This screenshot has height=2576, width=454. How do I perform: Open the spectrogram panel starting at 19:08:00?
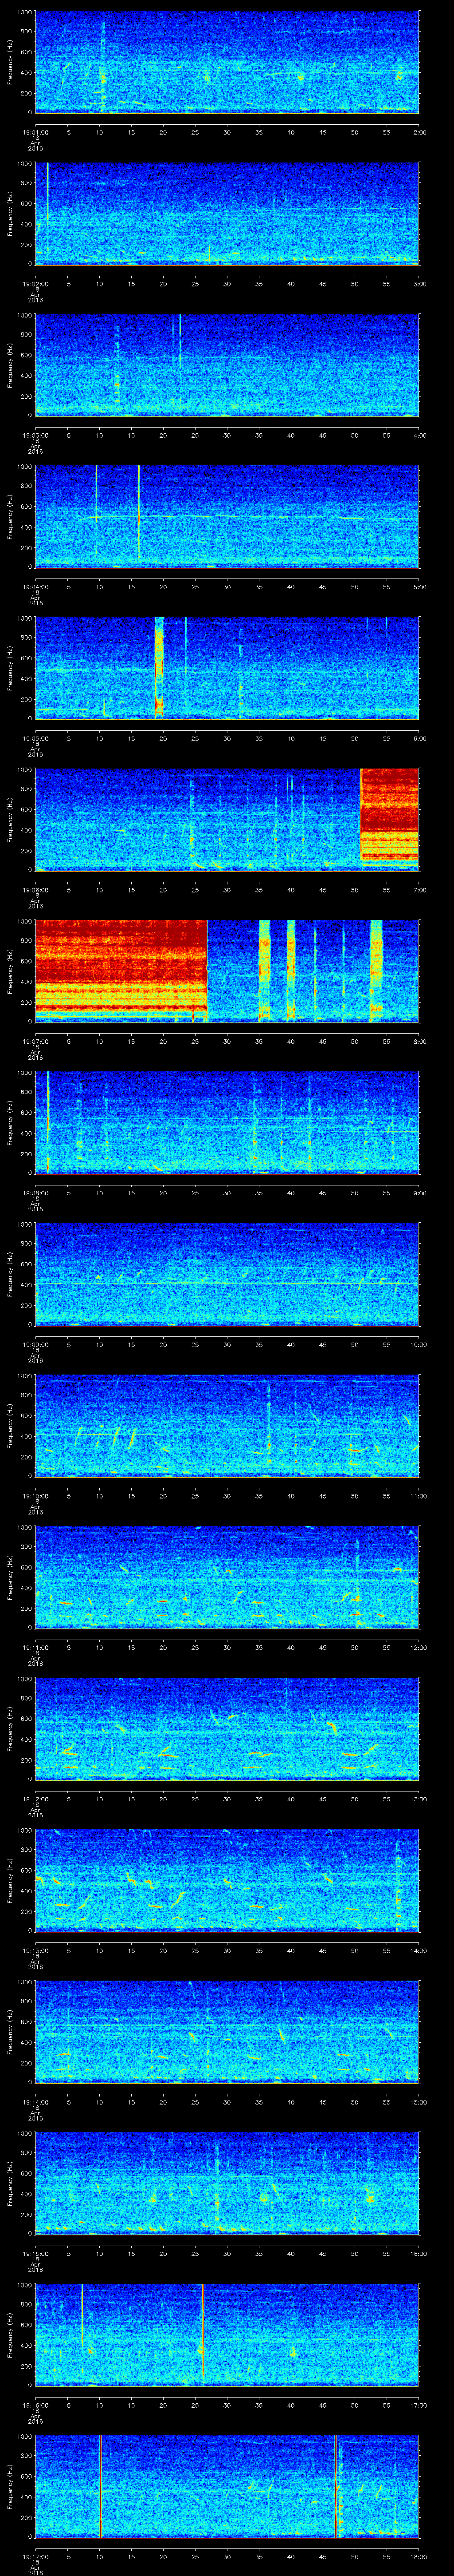pos(227,1122)
